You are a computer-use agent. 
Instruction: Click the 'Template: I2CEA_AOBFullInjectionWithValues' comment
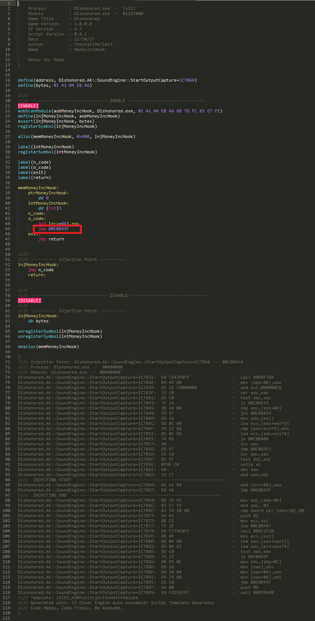(78, 598)
